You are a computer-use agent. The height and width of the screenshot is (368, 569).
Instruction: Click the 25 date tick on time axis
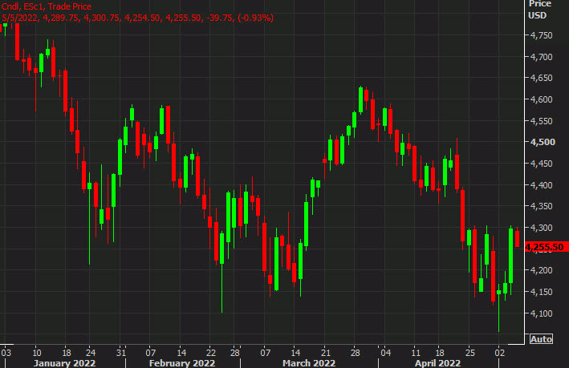point(471,351)
